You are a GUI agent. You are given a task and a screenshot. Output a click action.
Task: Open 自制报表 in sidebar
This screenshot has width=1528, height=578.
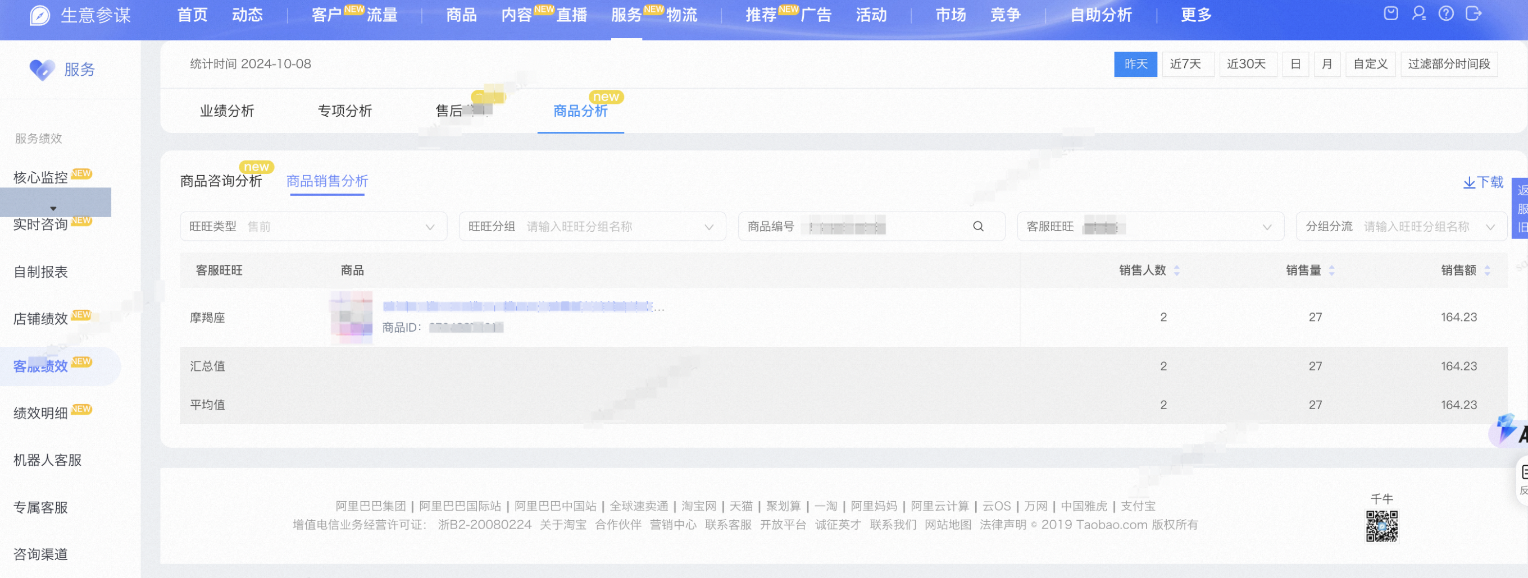tap(40, 272)
